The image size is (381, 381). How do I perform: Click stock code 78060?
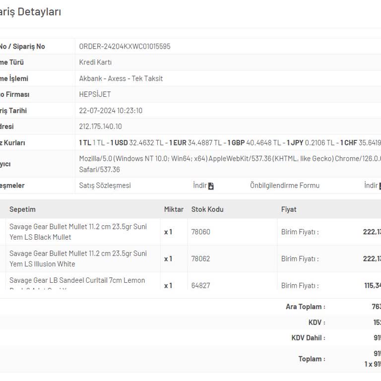(x=200, y=232)
